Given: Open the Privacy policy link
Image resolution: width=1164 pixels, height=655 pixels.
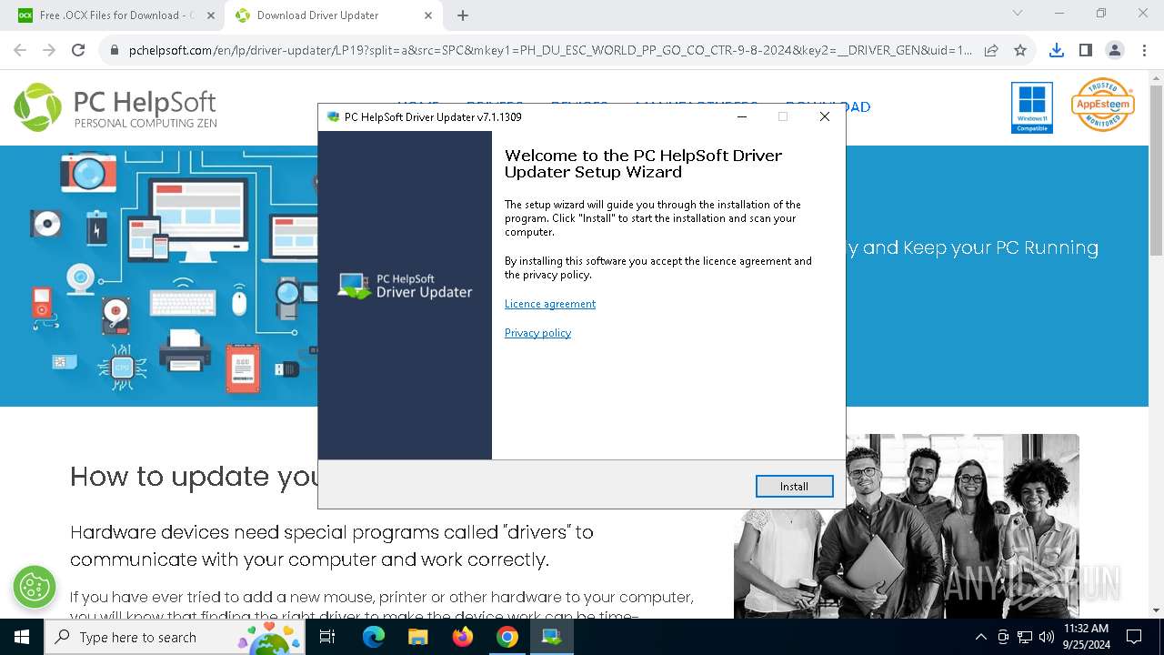Looking at the screenshot, I should point(537,333).
